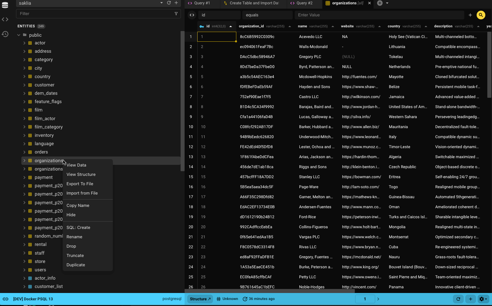The width and height of the screenshot is (492, 306).
Task: Switch to the Query #2 tab
Action: [x=304, y=3]
